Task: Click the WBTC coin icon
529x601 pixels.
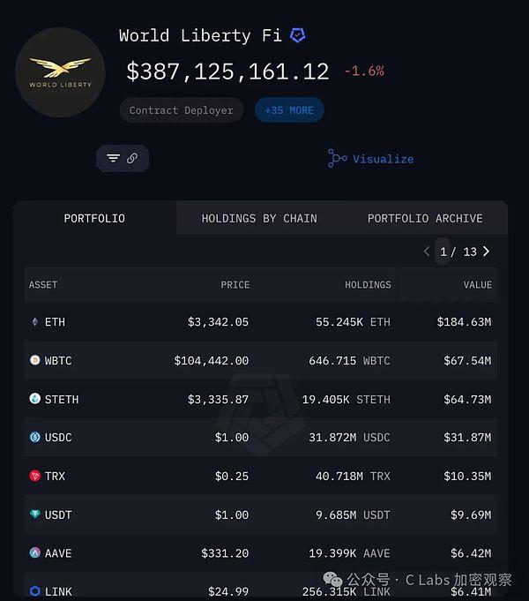Action: 35,360
